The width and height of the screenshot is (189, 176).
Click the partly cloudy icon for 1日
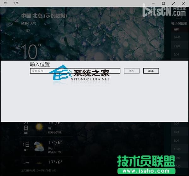[x=39, y=147]
